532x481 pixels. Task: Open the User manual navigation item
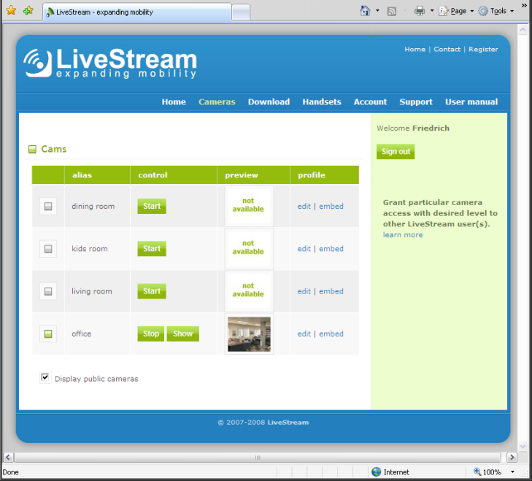(471, 102)
